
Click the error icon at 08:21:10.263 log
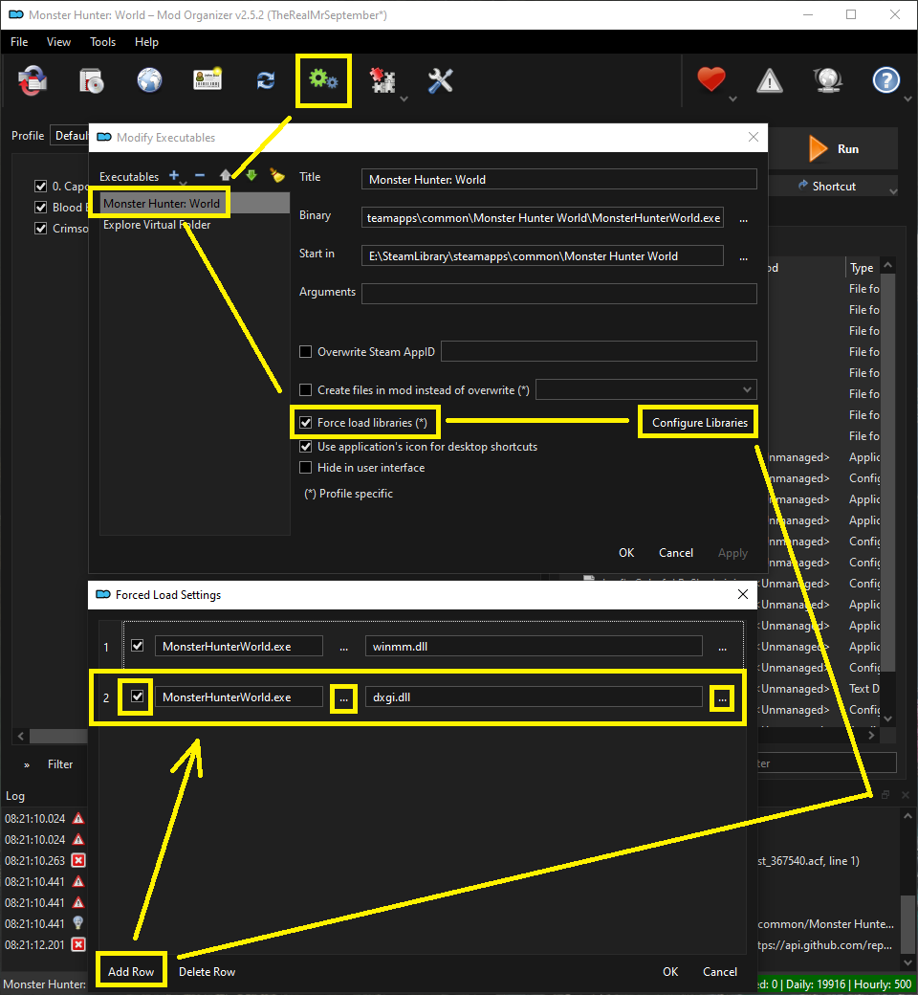coord(78,860)
